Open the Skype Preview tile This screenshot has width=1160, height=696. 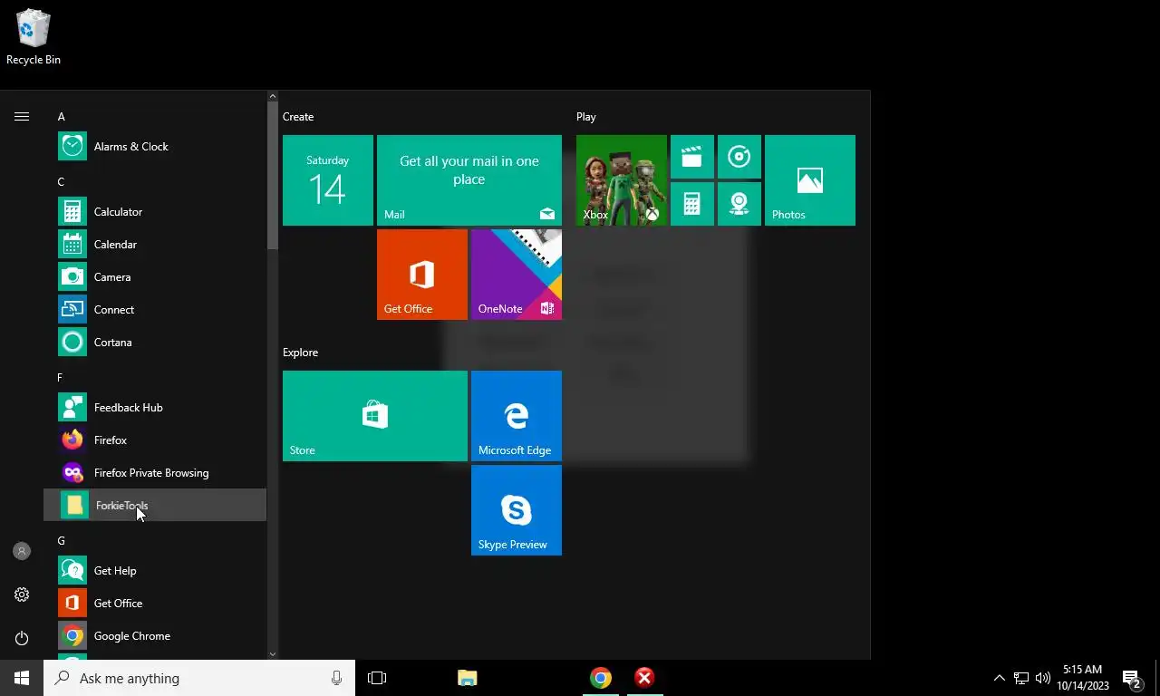[x=517, y=510]
